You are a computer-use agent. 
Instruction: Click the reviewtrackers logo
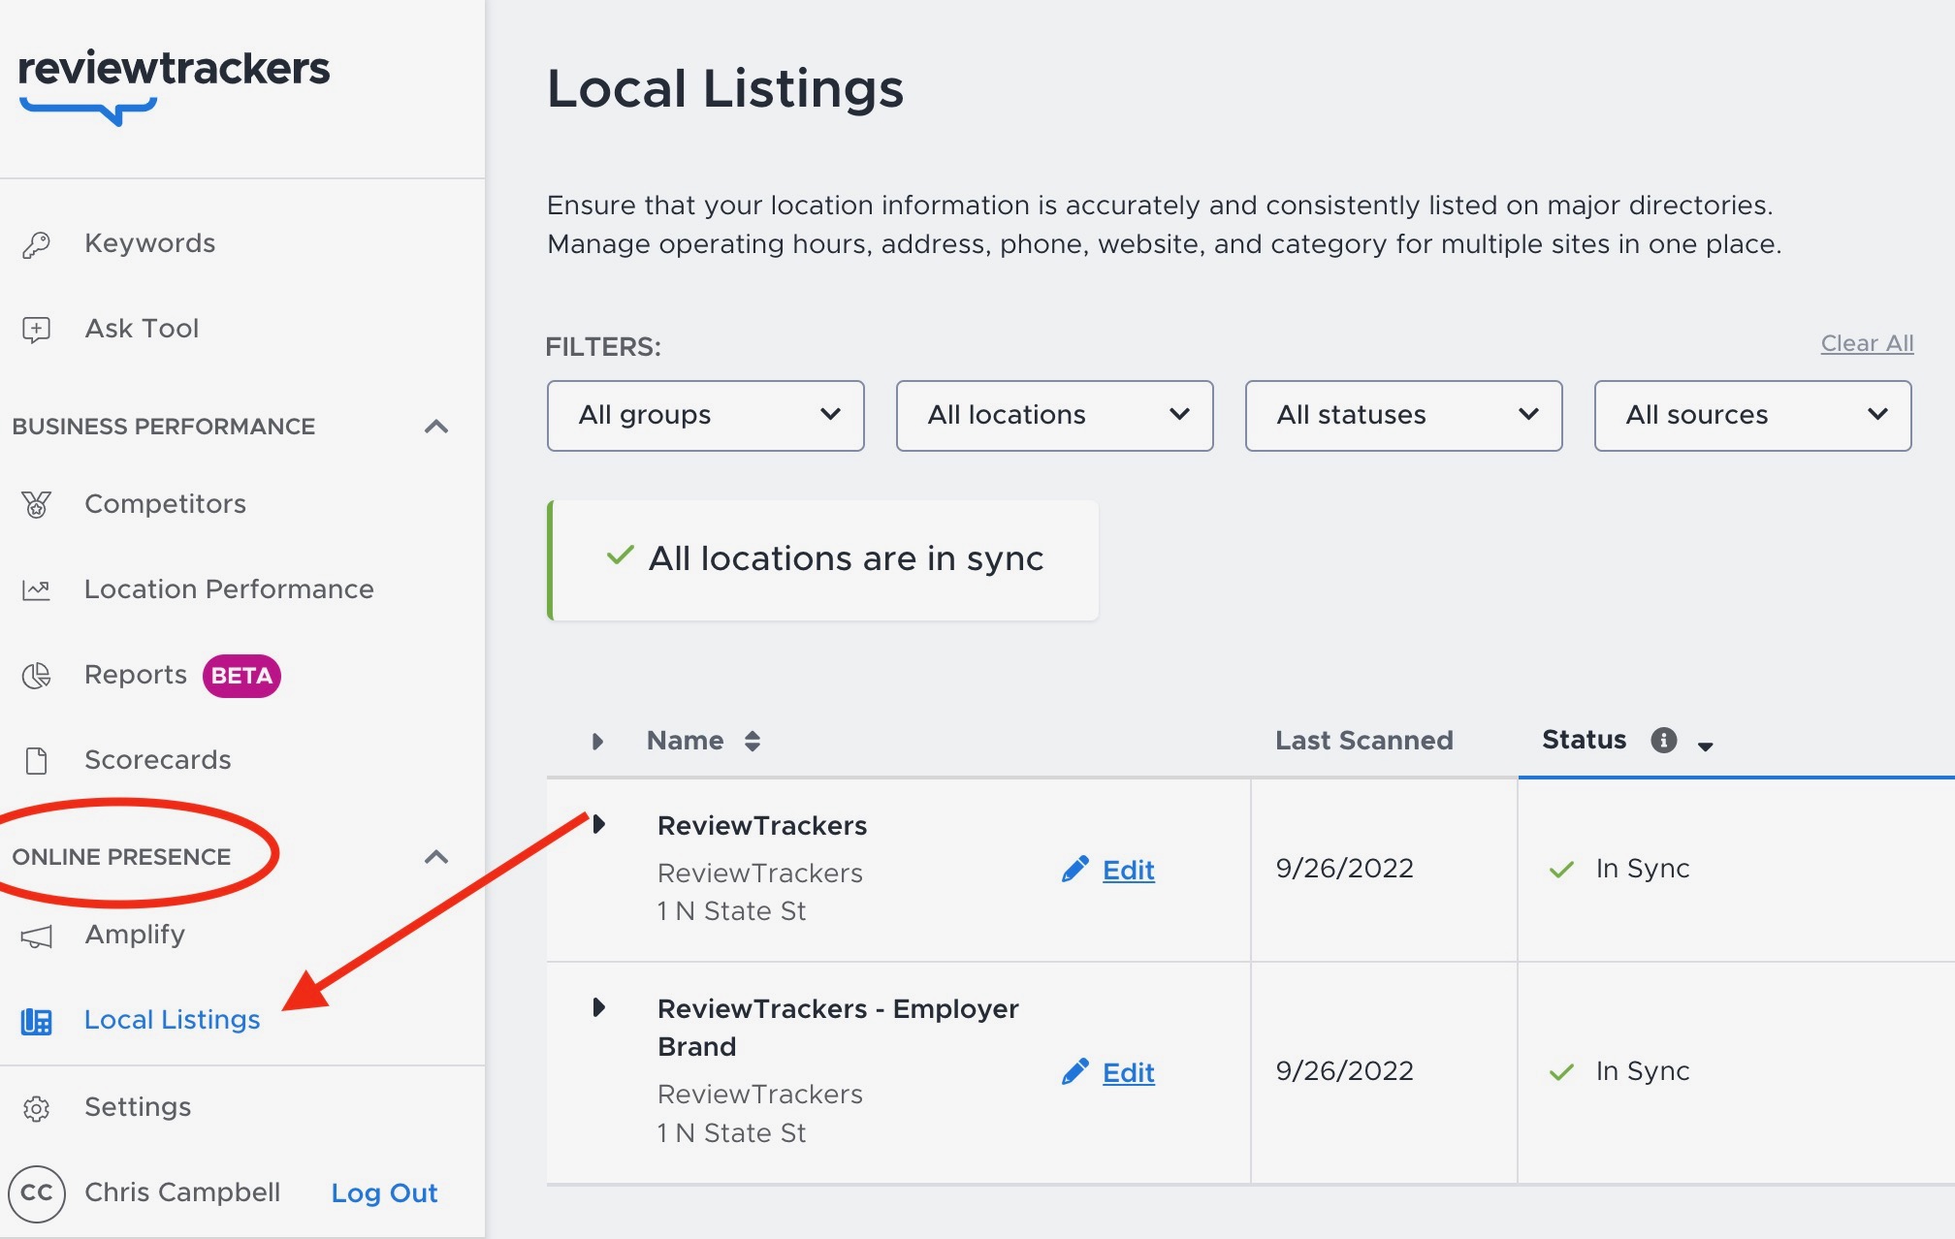tap(174, 85)
